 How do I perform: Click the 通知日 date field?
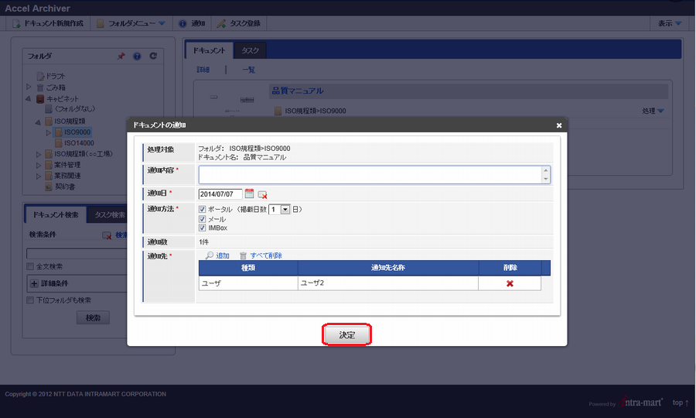click(x=220, y=194)
